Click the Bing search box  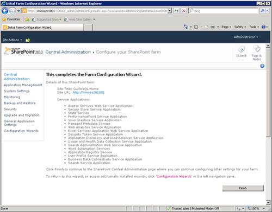224,11
